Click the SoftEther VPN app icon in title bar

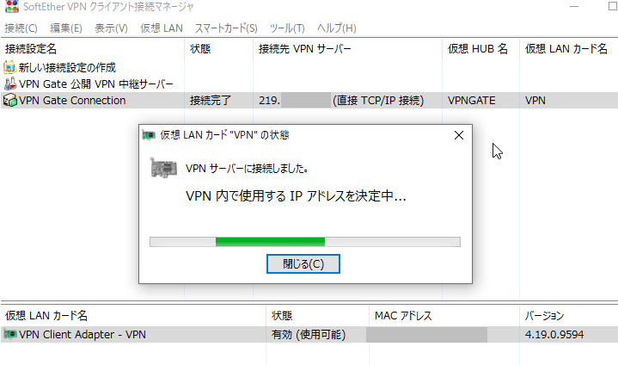tap(12, 6)
